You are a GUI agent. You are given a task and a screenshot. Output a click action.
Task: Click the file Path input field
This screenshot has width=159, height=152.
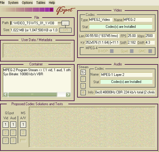34,23
